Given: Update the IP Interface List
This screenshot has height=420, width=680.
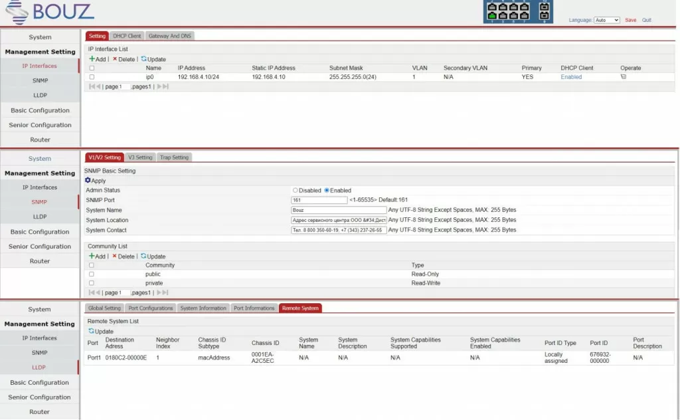Looking at the screenshot, I should [x=153, y=59].
